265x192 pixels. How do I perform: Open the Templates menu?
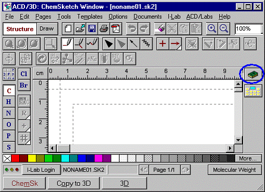point(90,17)
